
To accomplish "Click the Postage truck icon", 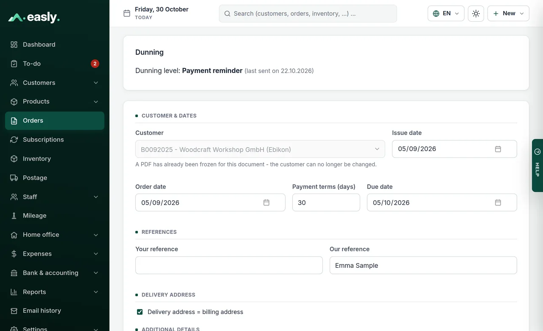I will [x=14, y=178].
